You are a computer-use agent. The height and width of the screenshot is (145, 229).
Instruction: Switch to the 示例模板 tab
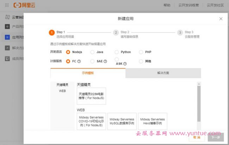[x=88, y=73]
